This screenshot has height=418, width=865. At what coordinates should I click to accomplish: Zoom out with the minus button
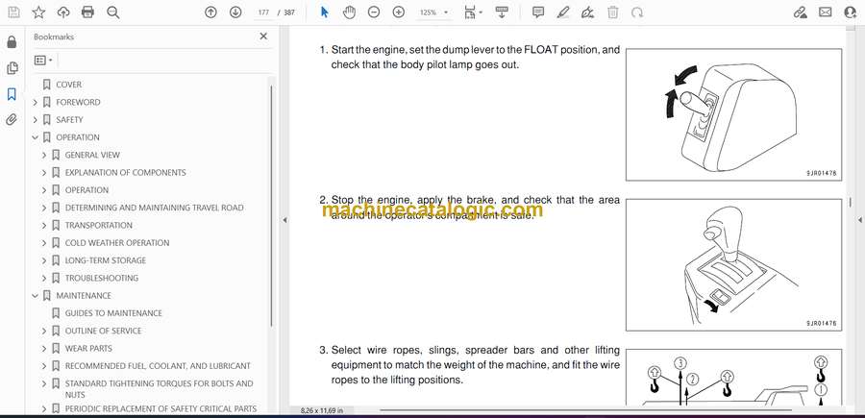tap(374, 12)
